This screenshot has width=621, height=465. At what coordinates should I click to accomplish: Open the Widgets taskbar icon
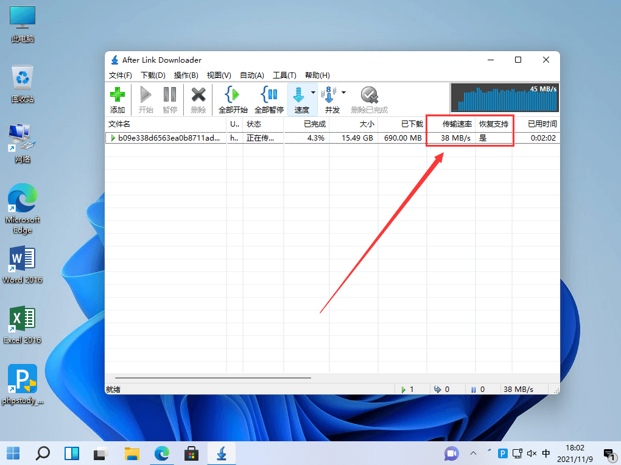pyautogui.click(x=72, y=453)
